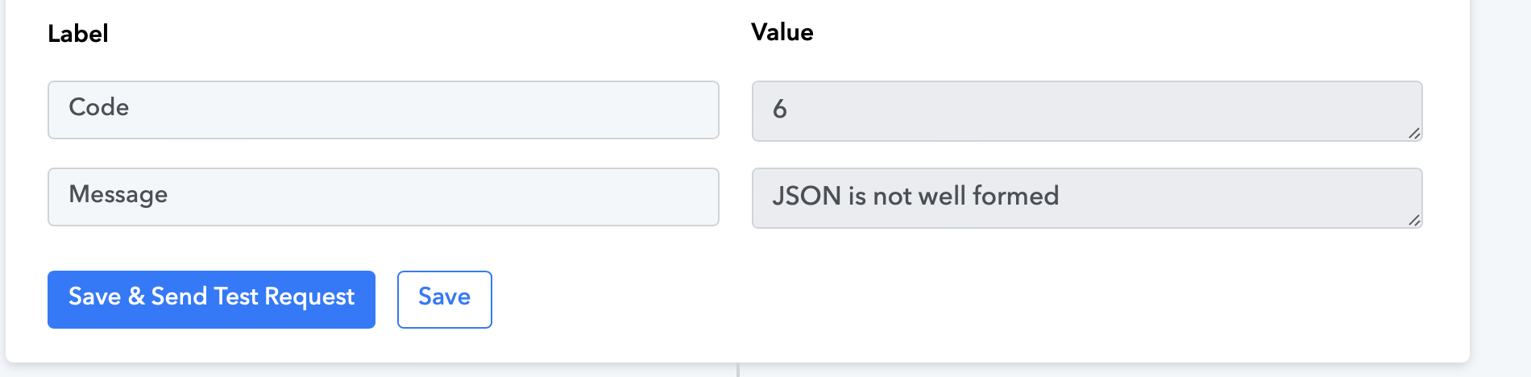The image size is (1531, 377).
Task: Click the word 'not' in the Message value text
Action: (892, 197)
